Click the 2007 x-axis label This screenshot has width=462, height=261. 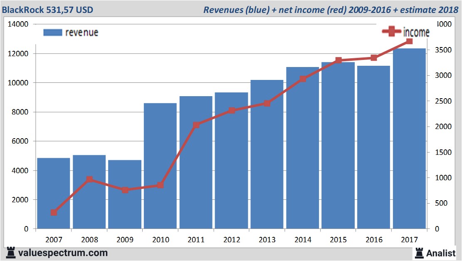pyautogui.click(x=54, y=240)
